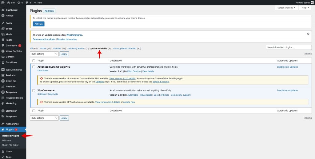Select the Update Available filter
The height and width of the screenshot is (159, 315).
click(100, 49)
